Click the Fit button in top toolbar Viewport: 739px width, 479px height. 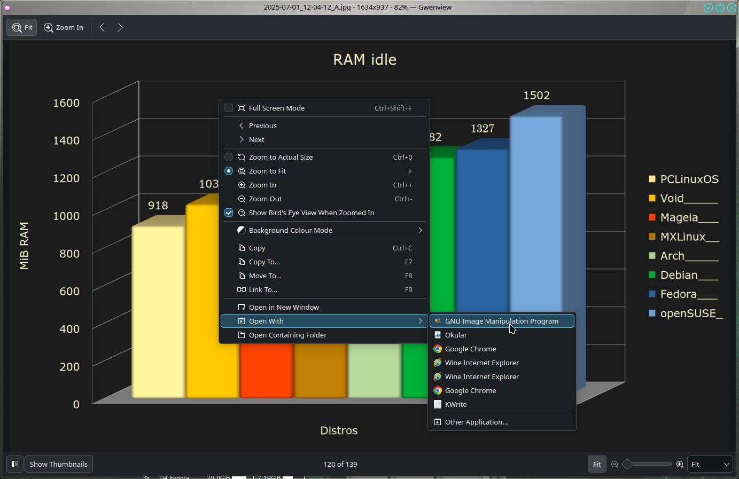click(22, 27)
